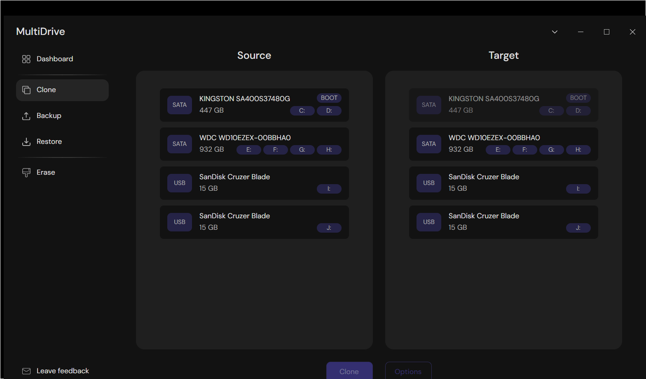Click the E: partition in Source
The height and width of the screenshot is (379, 646).
tap(249, 150)
